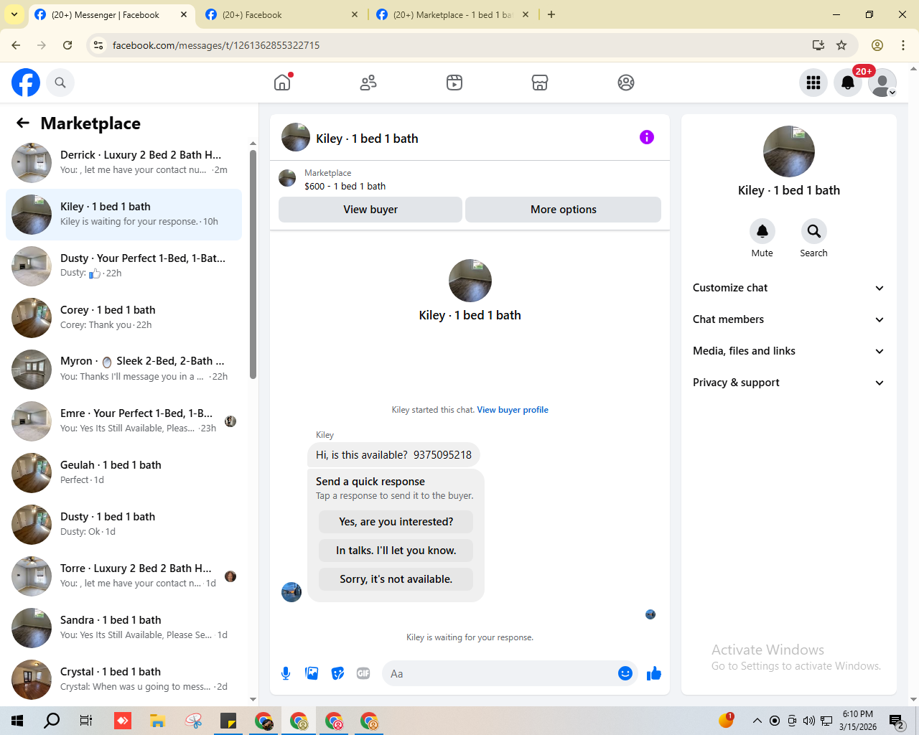Open Corey 1 bed 1 bath chat
The height and width of the screenshot is (735, 919).
pyautogui.click(x=123, y=318)
